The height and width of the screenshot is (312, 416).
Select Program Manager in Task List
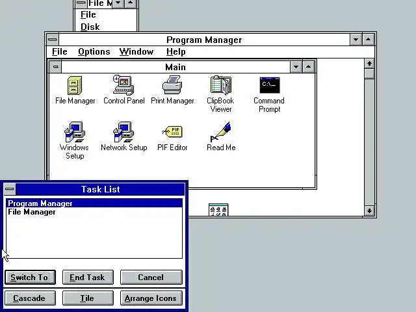point(94,203)
